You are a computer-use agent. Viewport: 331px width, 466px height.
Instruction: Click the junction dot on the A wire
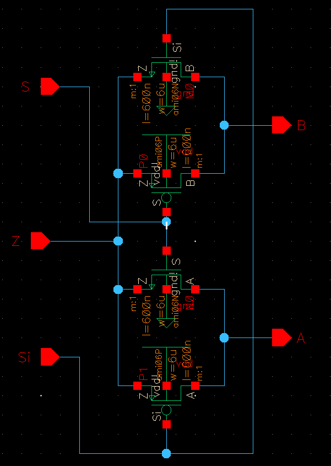click(224, 338)
